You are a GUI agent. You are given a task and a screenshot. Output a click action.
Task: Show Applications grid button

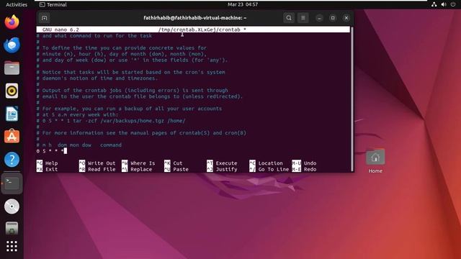12,246
